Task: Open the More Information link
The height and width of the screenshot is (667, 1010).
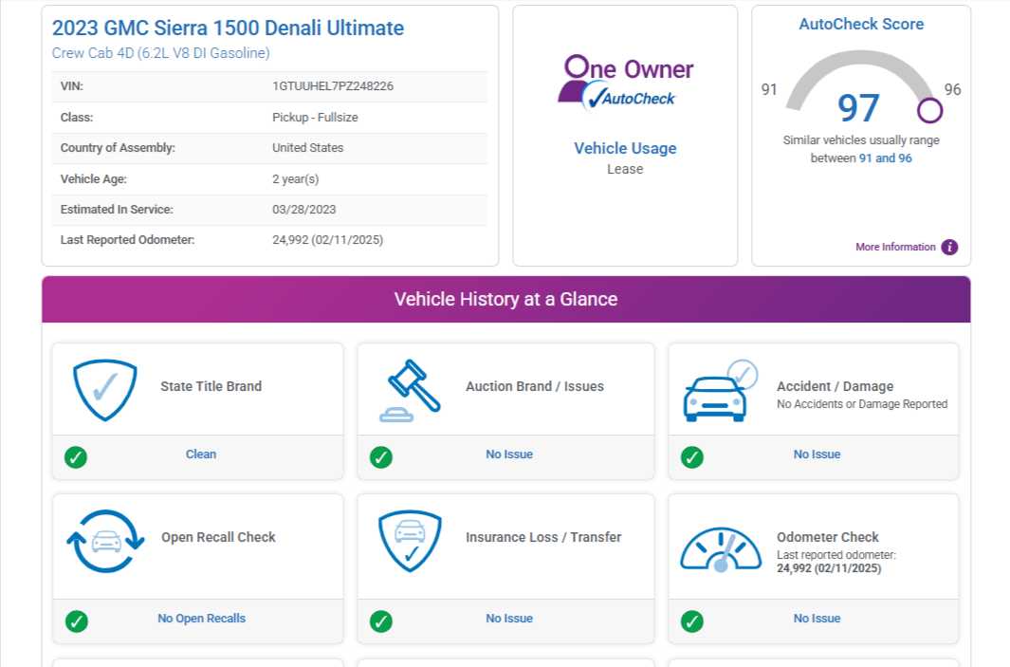Action: 895,248
